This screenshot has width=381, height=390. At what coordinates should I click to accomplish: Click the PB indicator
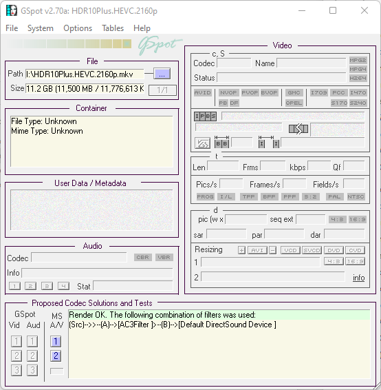click(223, 103)
